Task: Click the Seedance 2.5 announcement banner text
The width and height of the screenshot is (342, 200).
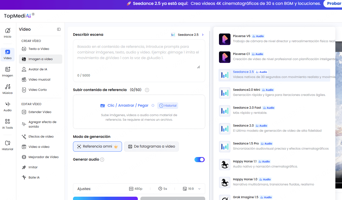Action: (x=224, y=4)
